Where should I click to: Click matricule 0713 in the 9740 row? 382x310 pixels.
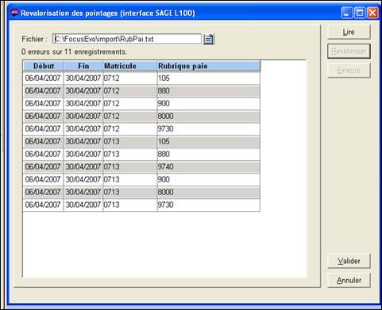coord(130,166)
